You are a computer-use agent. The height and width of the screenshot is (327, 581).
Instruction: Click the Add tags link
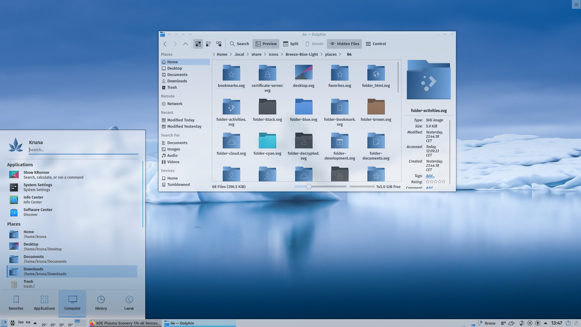(430, 176)
